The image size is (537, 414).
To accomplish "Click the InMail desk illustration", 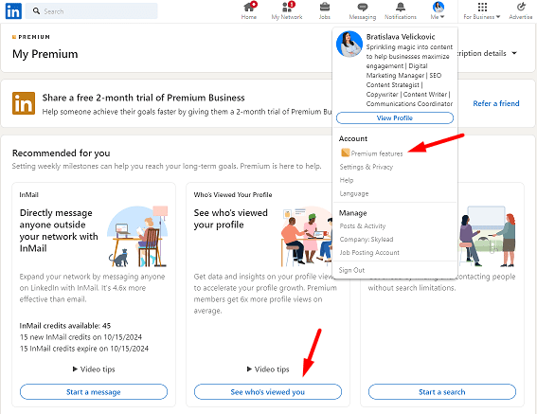I will coord(137,236).
